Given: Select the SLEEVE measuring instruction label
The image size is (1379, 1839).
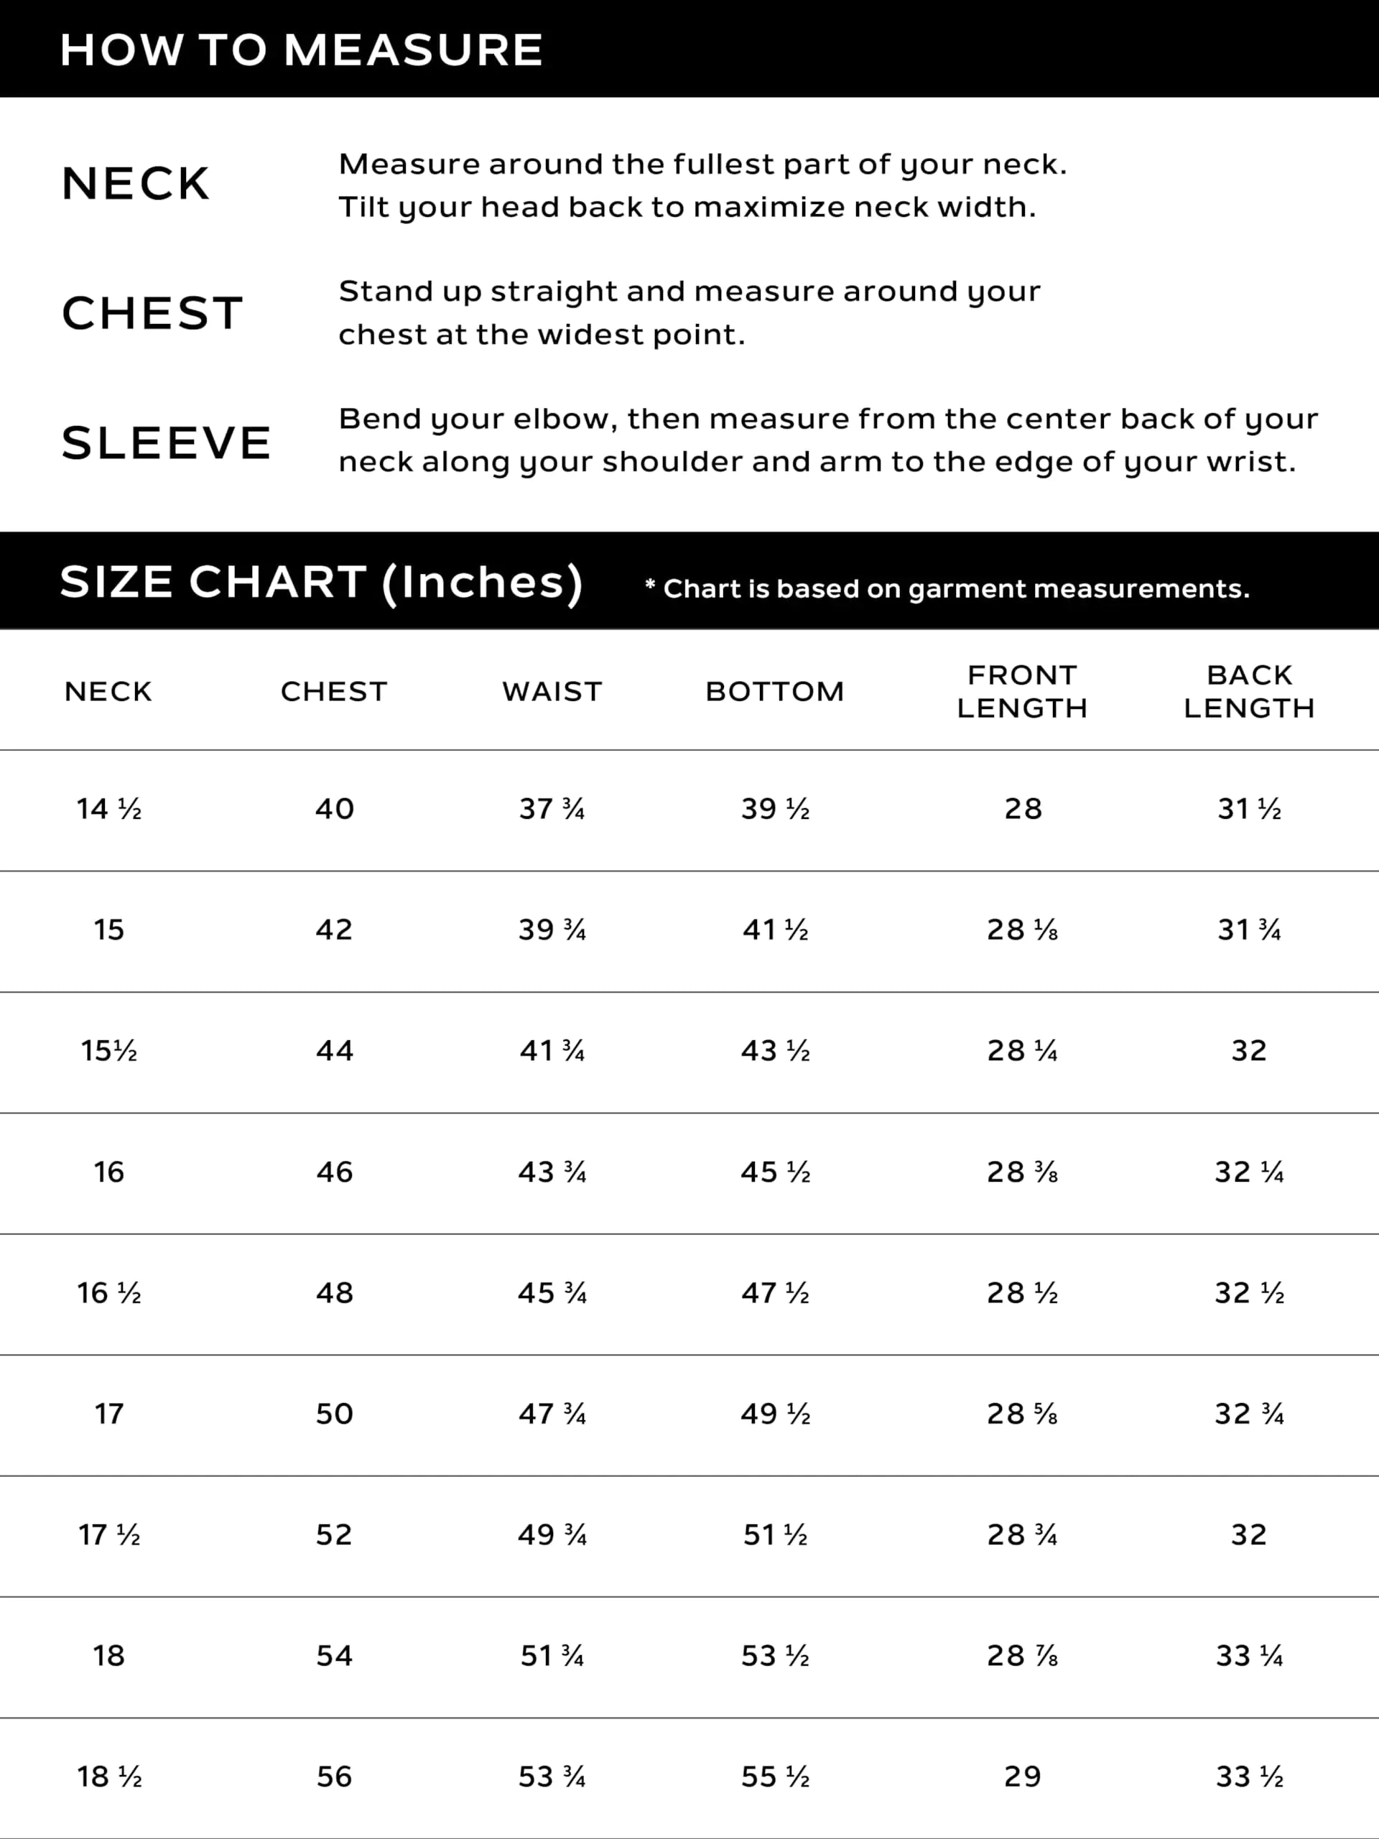Looking at the screenshot, I should click(x=166, y=443).
